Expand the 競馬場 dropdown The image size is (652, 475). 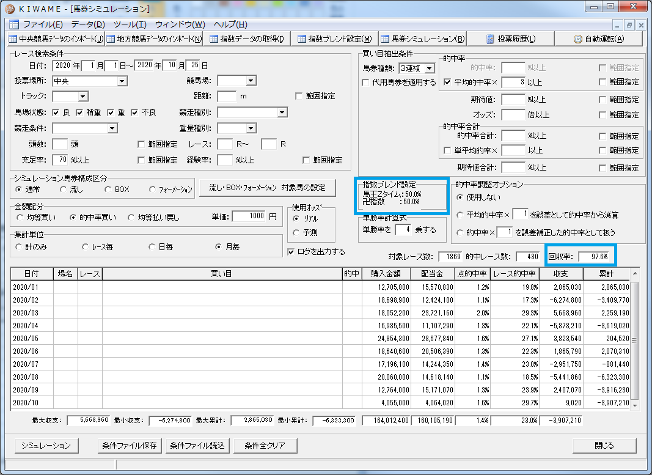click(x=251, y=81)
